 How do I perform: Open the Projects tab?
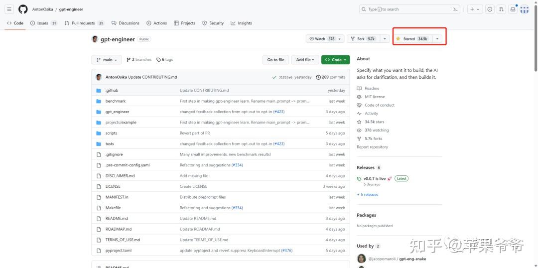[x=184, y=23]
